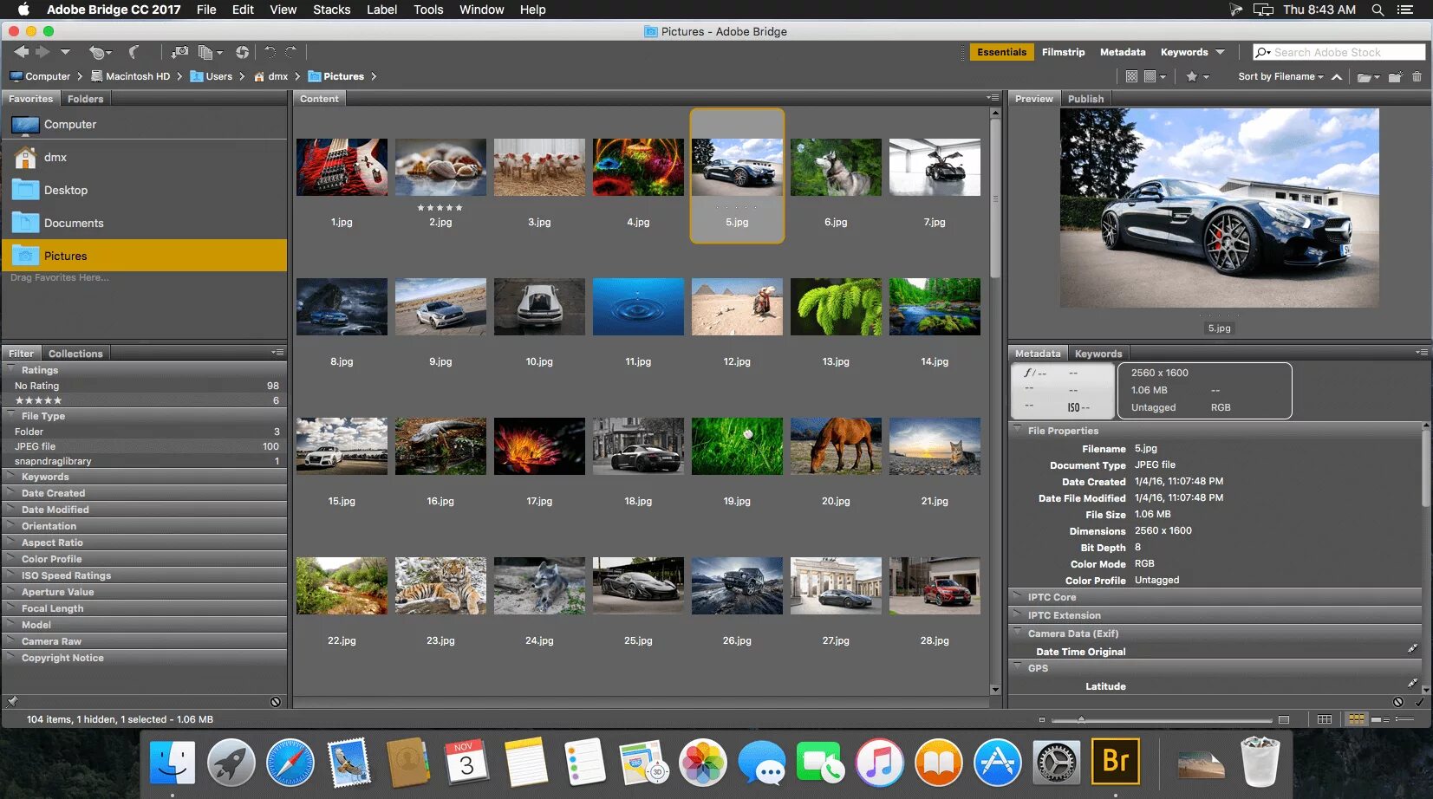
Task: Open the Stacks menu
Action: (331, 10)
